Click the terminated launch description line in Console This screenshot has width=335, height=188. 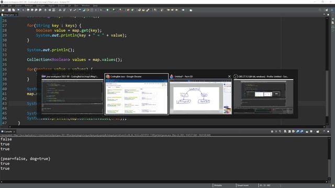coord(106,135)
